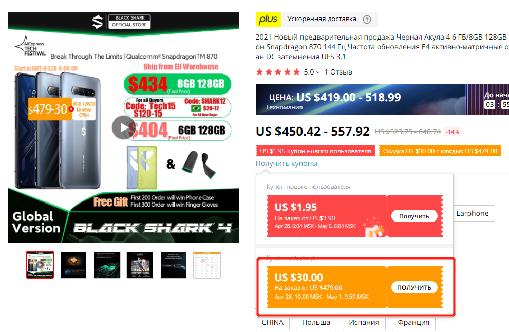Select the Earphone bundle option

[x=473, y=213]
